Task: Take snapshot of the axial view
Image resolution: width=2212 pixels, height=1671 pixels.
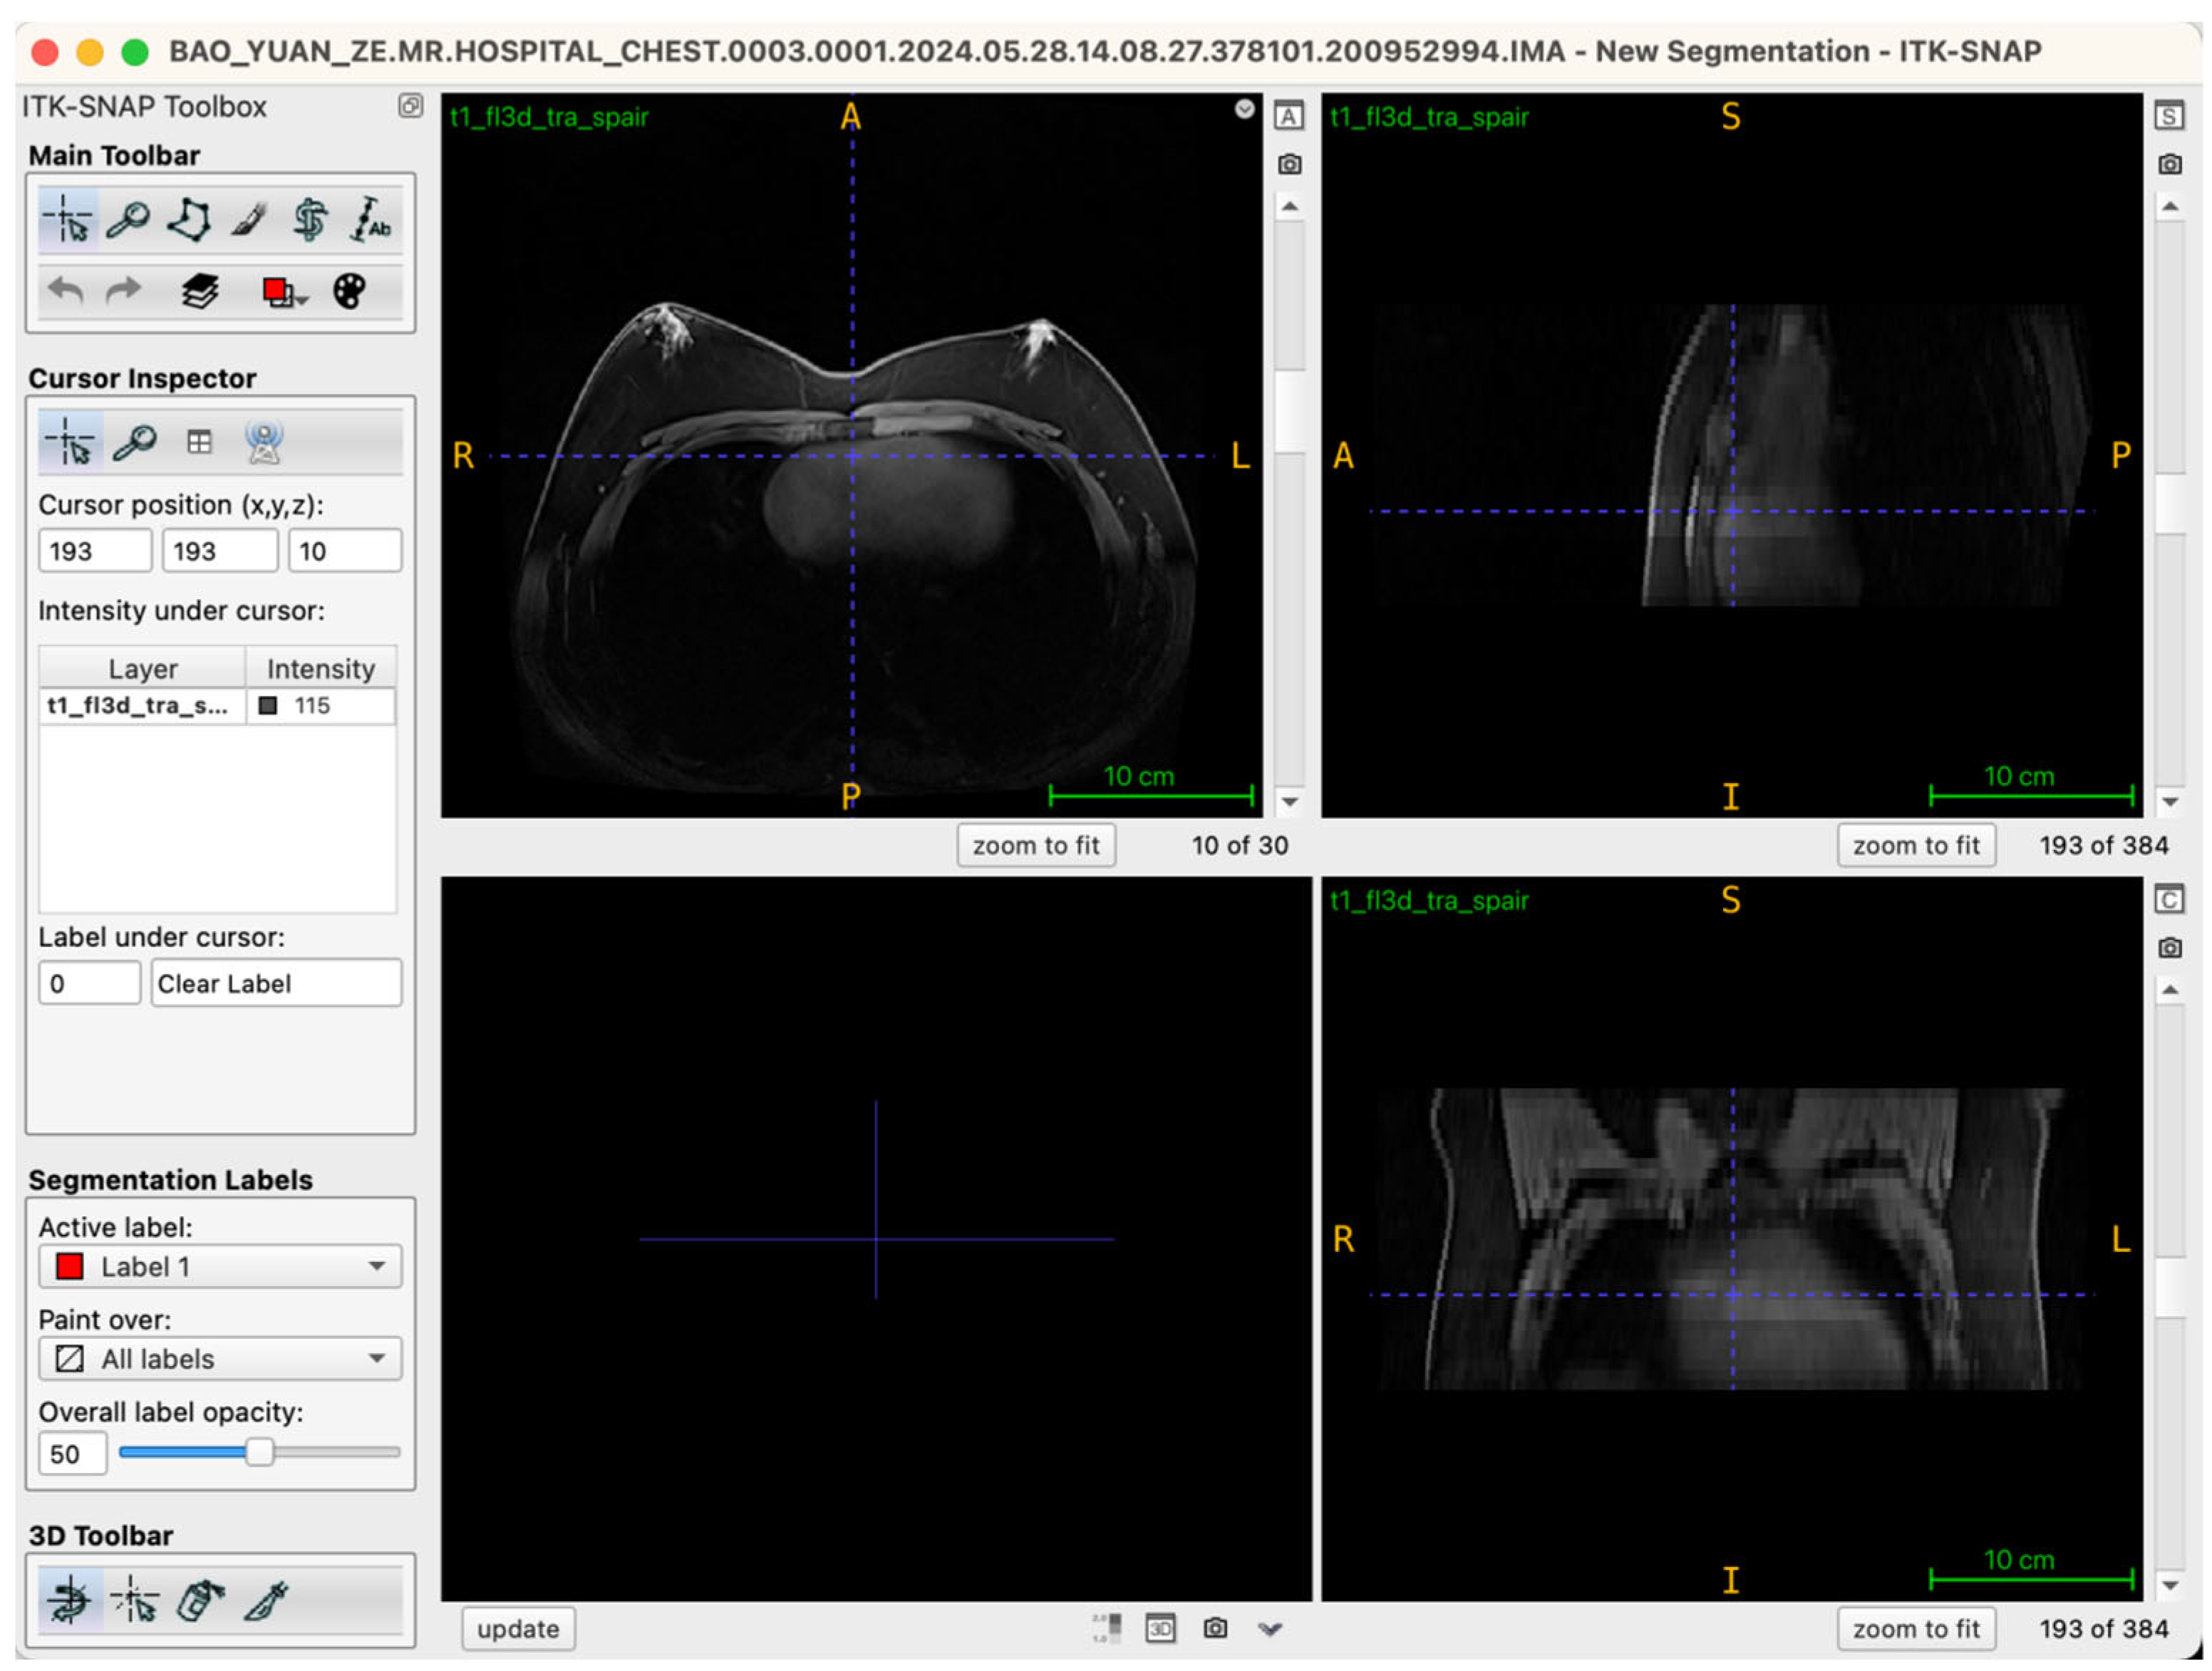Action: tap(1289, 164)
